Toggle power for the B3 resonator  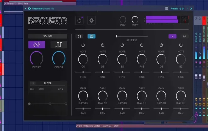click(x=181, y=45)
